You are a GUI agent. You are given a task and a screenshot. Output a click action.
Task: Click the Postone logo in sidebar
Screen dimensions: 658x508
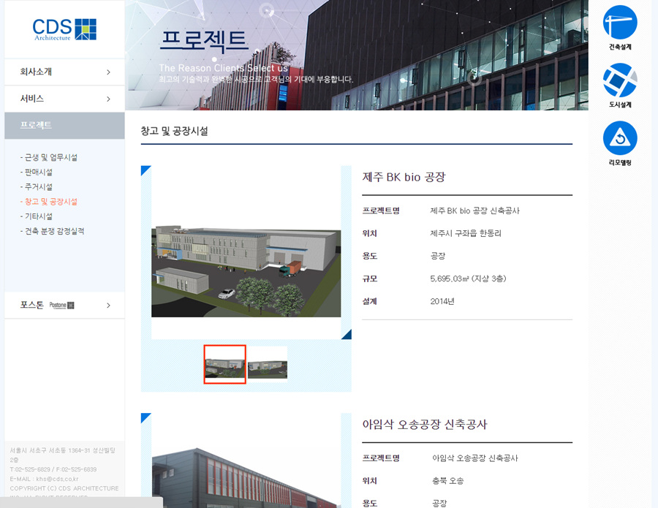(61, 305)
